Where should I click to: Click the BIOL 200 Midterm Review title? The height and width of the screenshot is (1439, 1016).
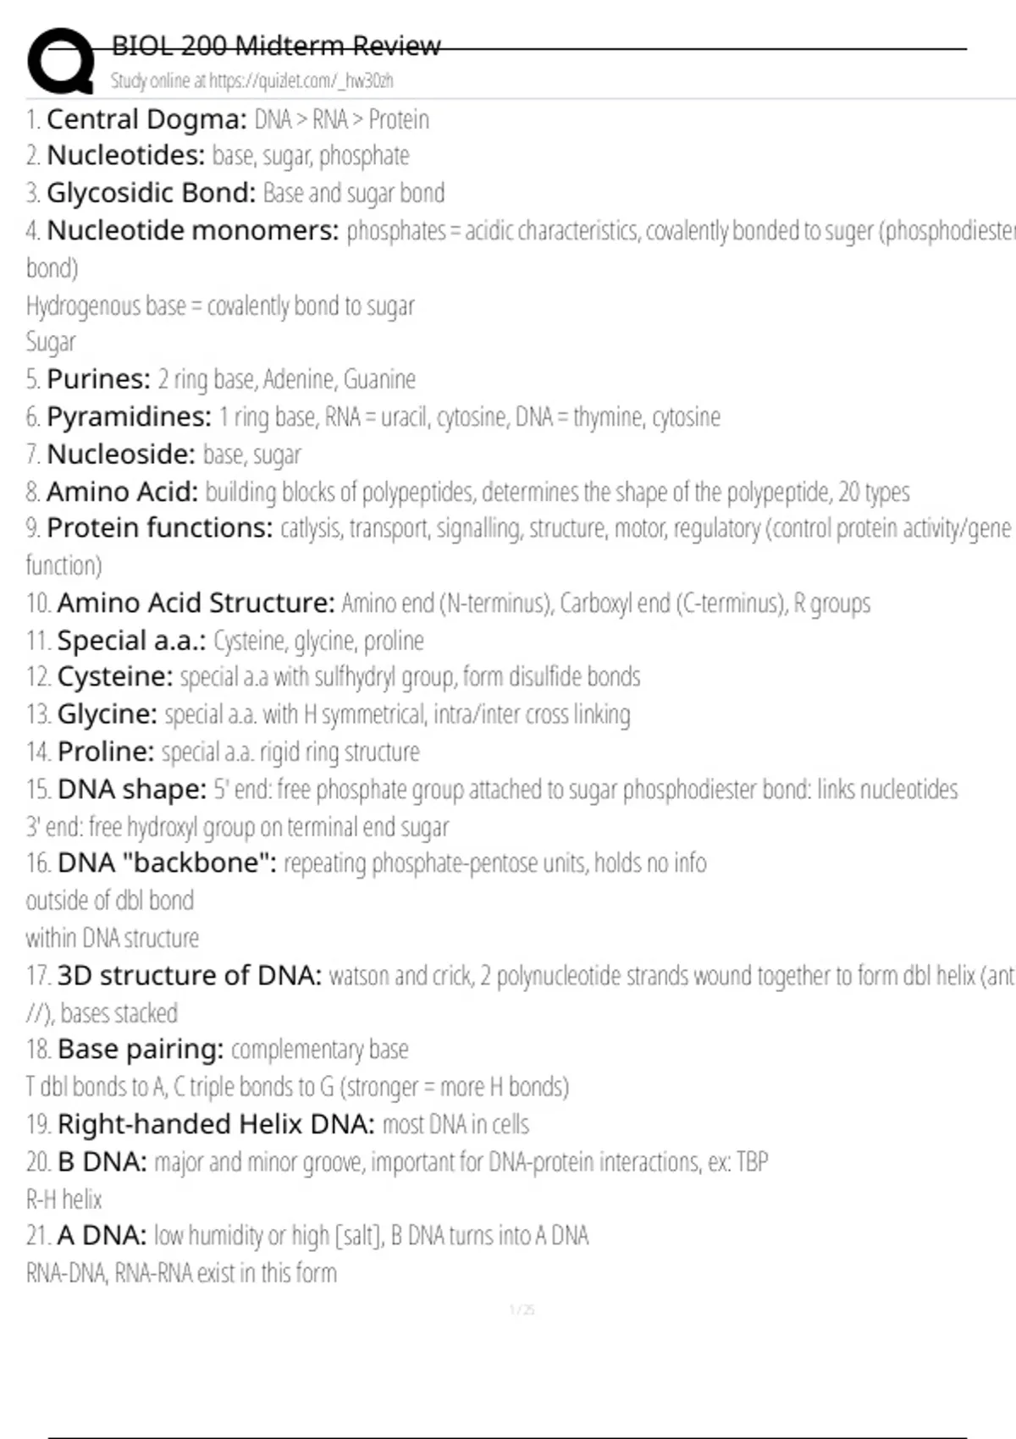[x=276, y=45]
